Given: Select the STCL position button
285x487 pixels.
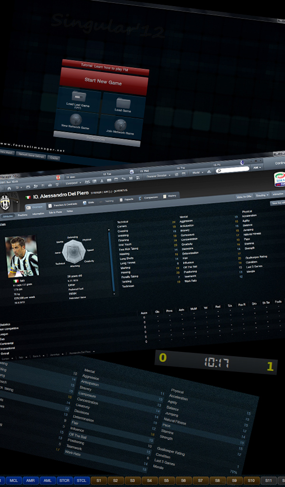Looking at the screenshot, I should (x=82, y=480).
